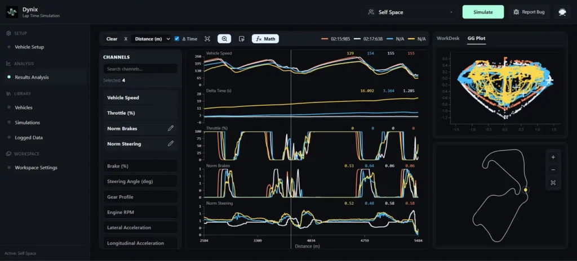Add the Gear Profile channel
This screenshot has width=577, height=261.
[140, 197]
